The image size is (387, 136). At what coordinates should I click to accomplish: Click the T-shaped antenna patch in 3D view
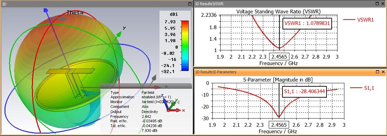point(70,72)
